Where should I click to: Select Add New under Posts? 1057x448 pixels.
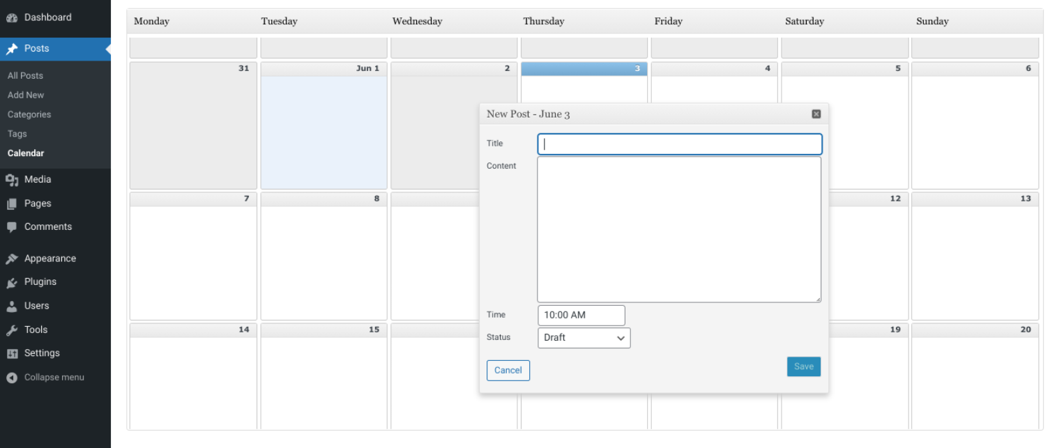(x=26, y=95)
